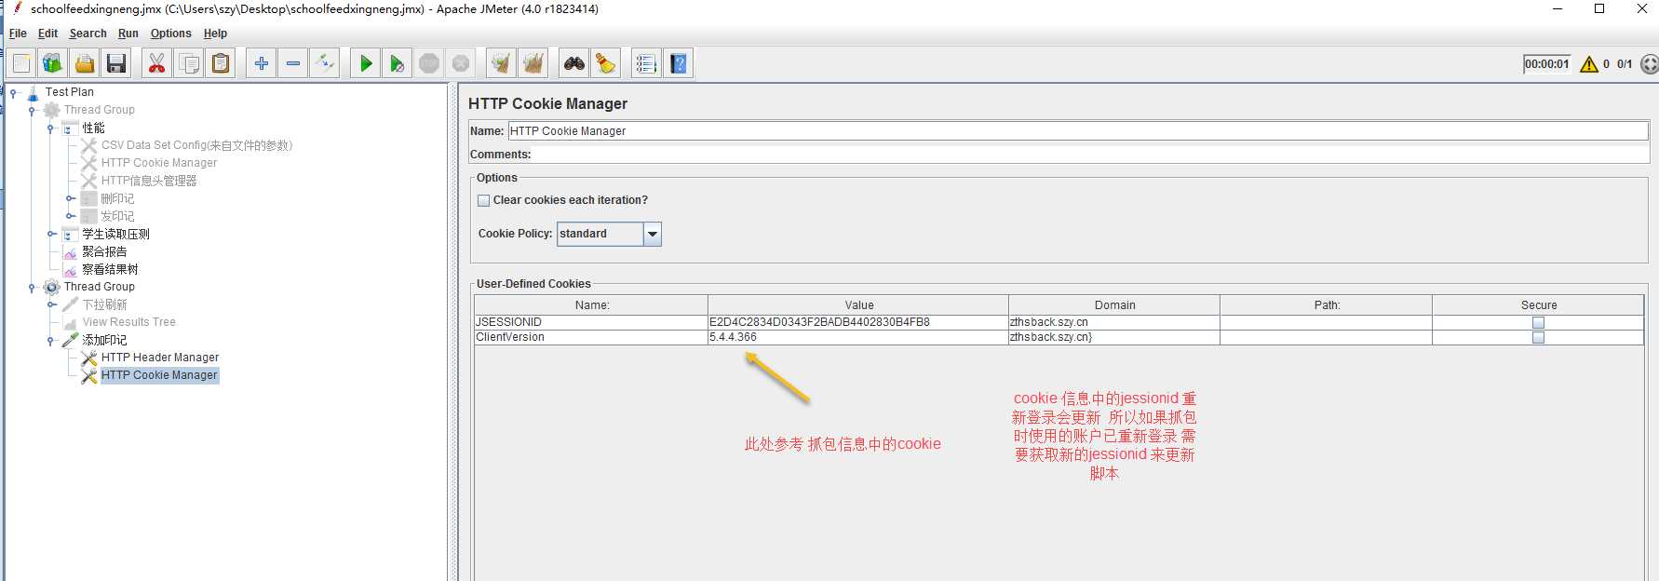Screen dimensions: 1659x581
Task: Open the File menu
Action: [x=18, y=34]
